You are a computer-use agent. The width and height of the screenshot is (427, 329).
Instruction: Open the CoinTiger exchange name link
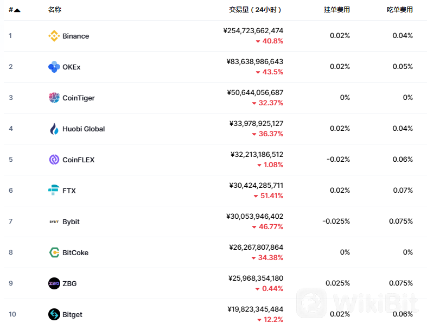[79, 98]
